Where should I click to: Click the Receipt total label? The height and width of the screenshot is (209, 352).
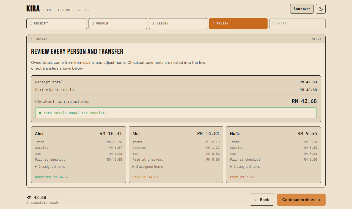pos(49,82)
